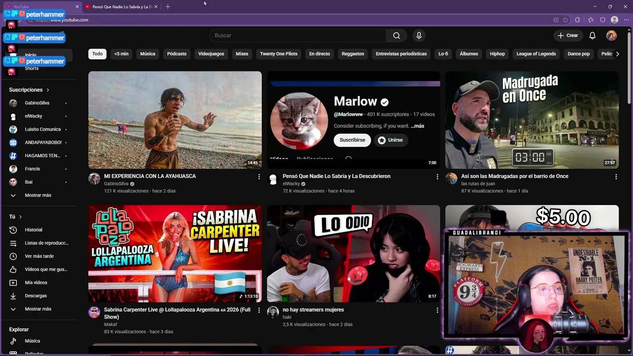
Task: Click the search magnifier button
Action: 397,36
